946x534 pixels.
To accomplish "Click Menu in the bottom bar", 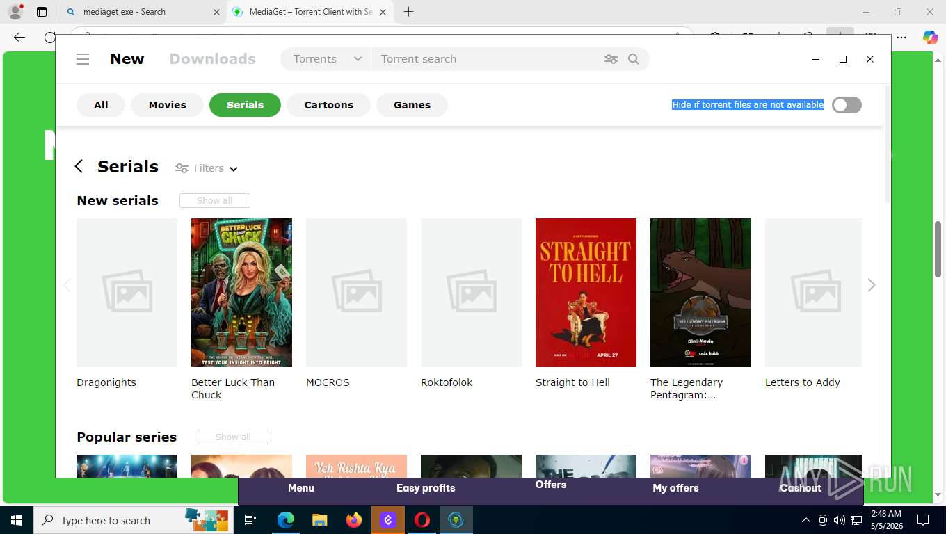I will [x=301, y=488].
